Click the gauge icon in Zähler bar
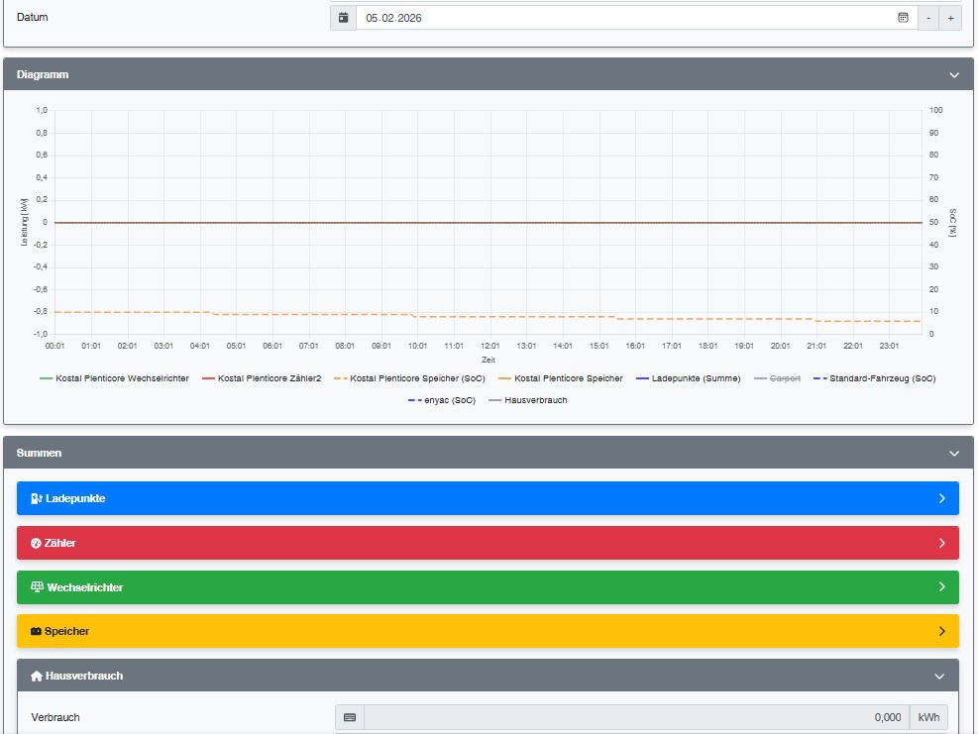978x734 pixels. [x=37, y=543]
